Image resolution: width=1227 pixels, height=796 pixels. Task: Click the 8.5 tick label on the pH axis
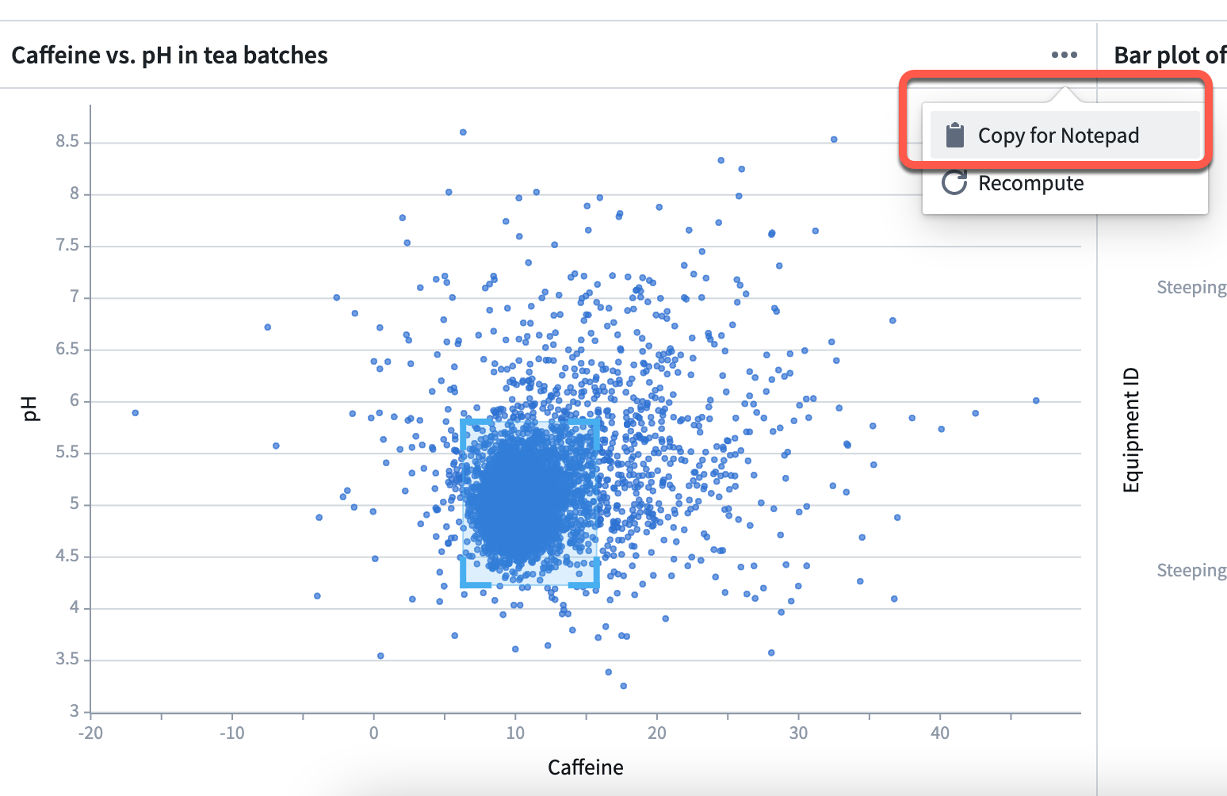coord(67,141)
